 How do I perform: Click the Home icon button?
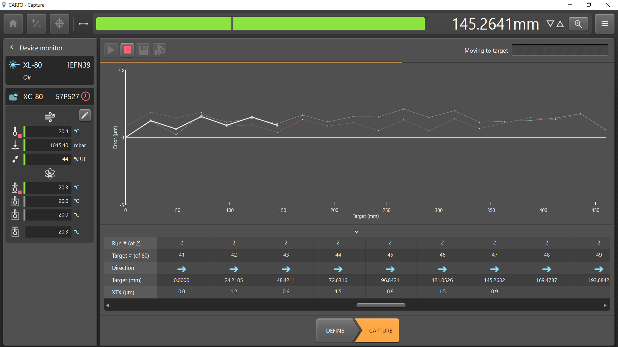[x=13, y=24]
